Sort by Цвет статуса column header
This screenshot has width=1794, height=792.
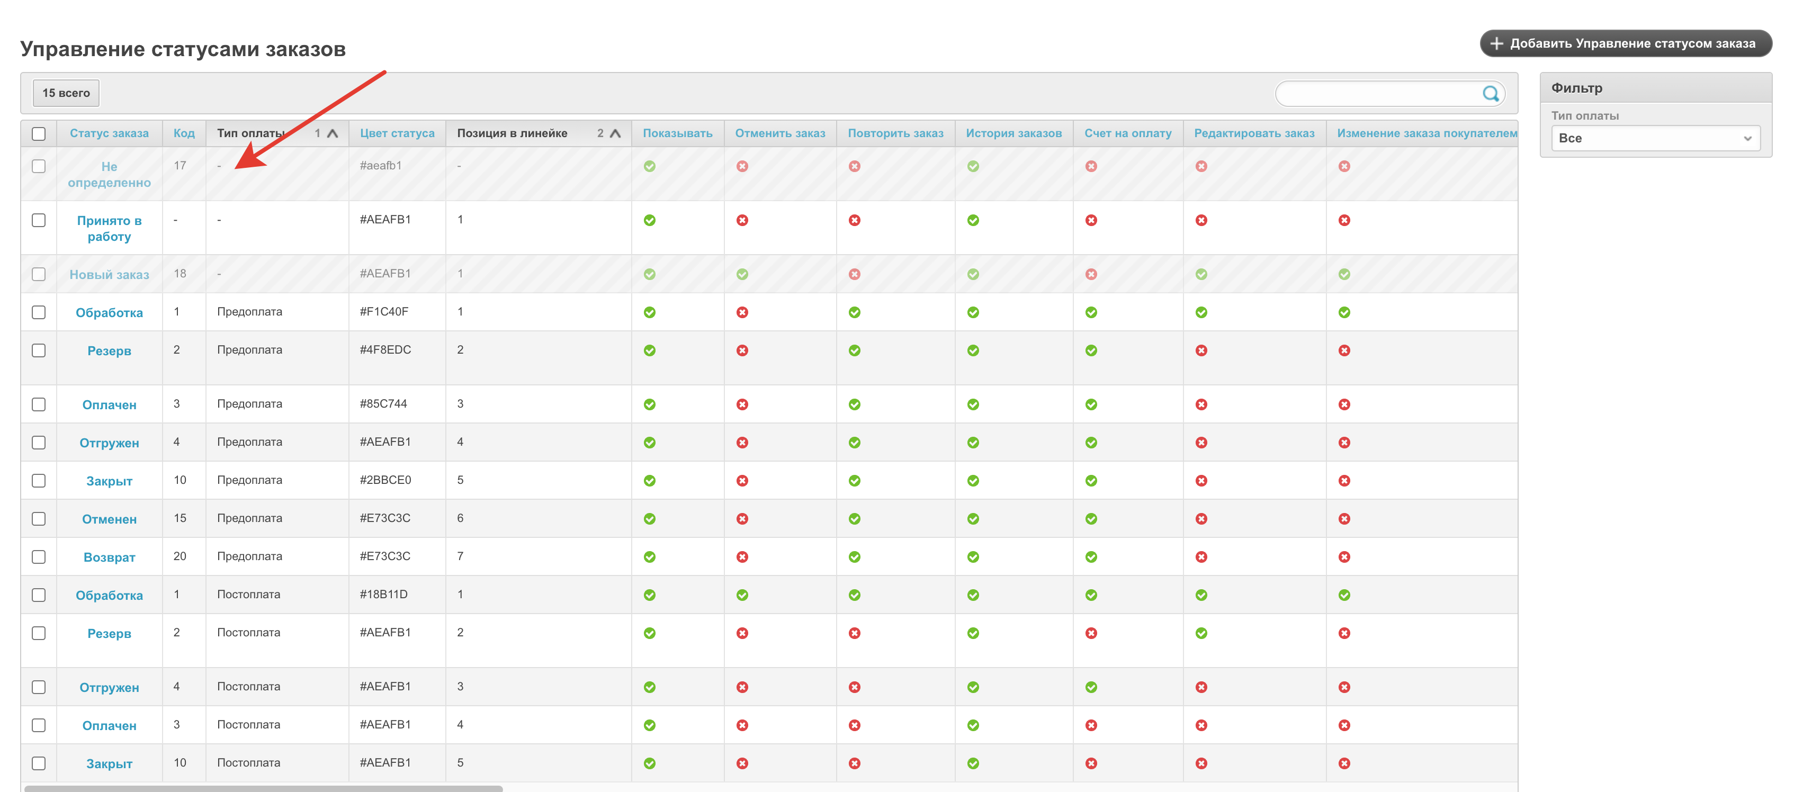[397, 133]
